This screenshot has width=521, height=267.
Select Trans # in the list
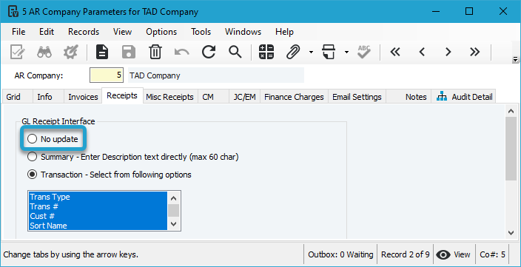point(98,206)
